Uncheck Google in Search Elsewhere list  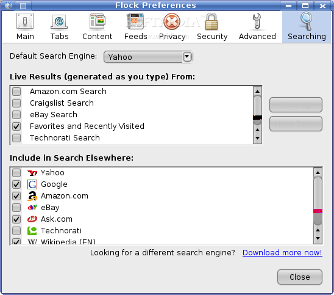click(16, 184)
